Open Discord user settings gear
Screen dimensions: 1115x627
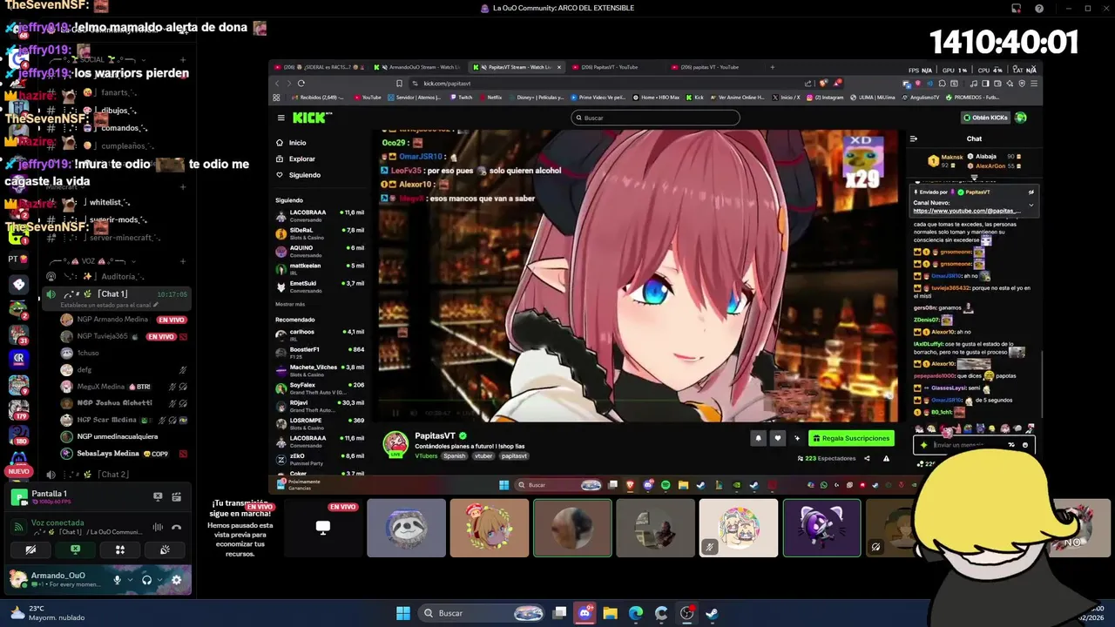176,579
